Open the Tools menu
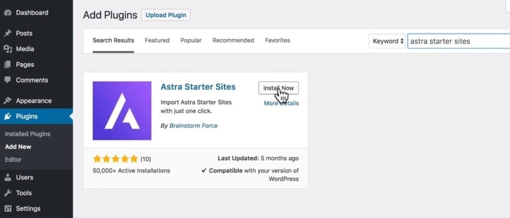 coord(24,193)
